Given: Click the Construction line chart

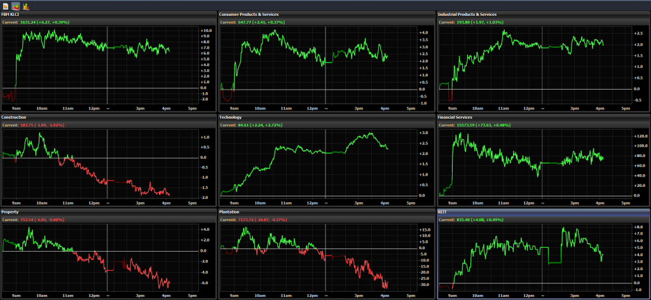Looking at the screenshot, I should tap(100, 163).
